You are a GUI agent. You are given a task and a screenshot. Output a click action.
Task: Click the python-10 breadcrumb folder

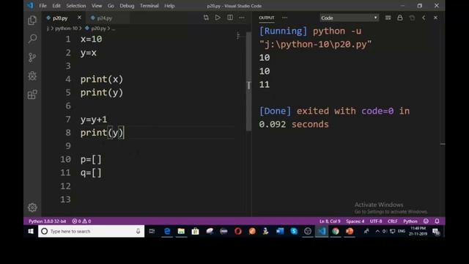coord(66,28)
